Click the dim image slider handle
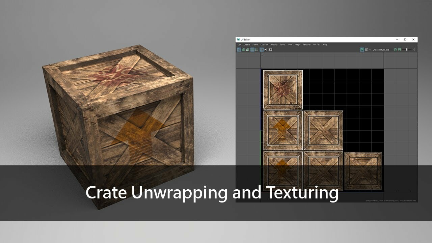432x243 pixels. pyautogui.click(x=407, y=50)
